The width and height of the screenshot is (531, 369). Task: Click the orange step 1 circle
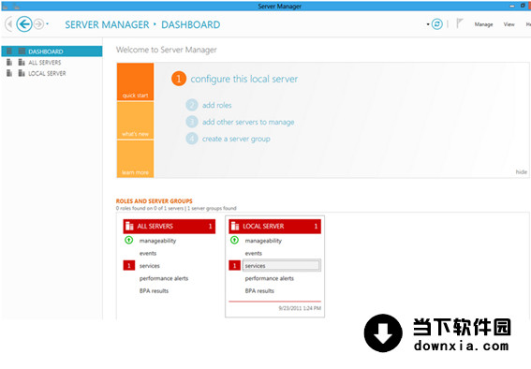pyautogui.click(x=179, y=79)
